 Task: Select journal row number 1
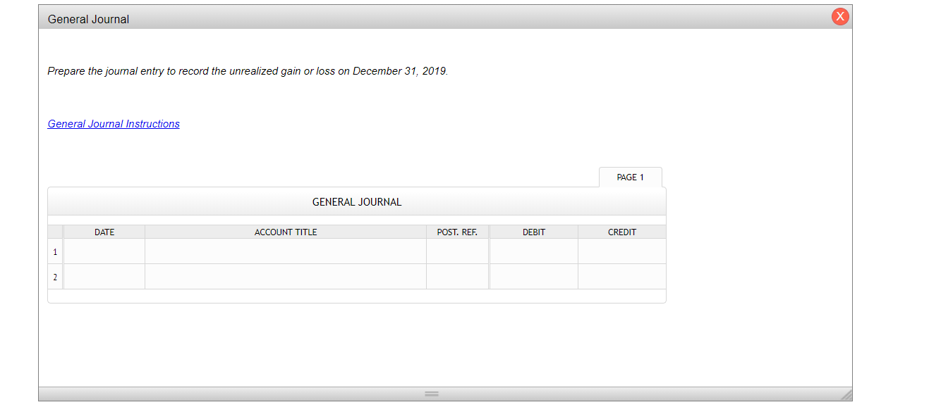click(55, 251)
